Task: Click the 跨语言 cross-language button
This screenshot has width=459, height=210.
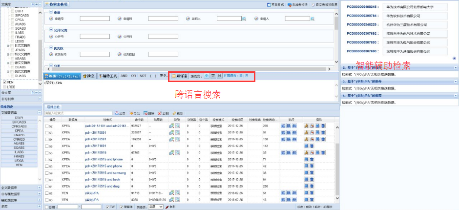Action: [x=179, y=76]
